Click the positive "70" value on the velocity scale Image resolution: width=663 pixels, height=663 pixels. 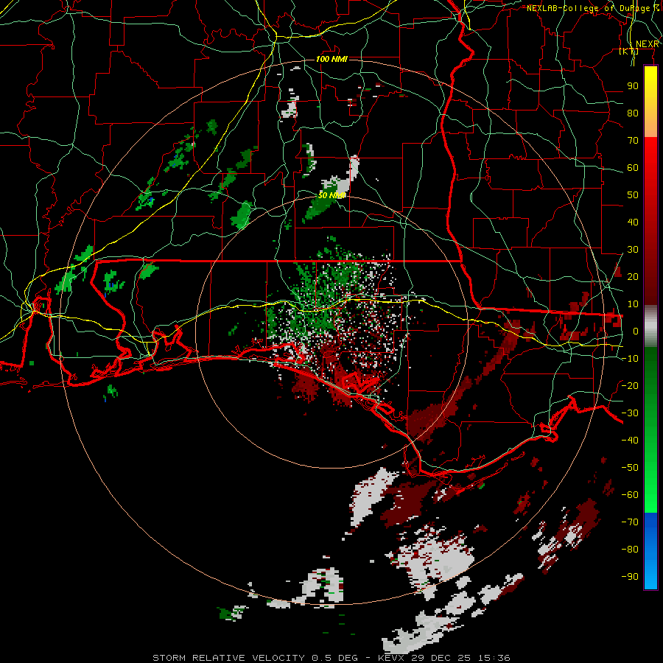pyautogui.click(x=633, y=141)
